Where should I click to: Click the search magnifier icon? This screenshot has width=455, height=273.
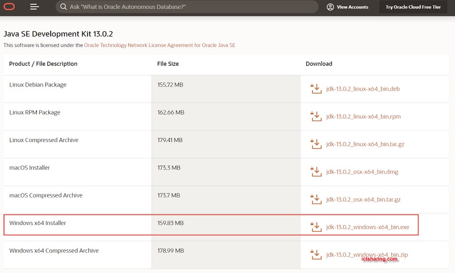[x=63, y=7]
